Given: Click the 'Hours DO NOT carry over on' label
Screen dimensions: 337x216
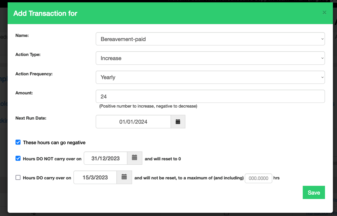Looking at the screenshot, I should click(52, 159).
